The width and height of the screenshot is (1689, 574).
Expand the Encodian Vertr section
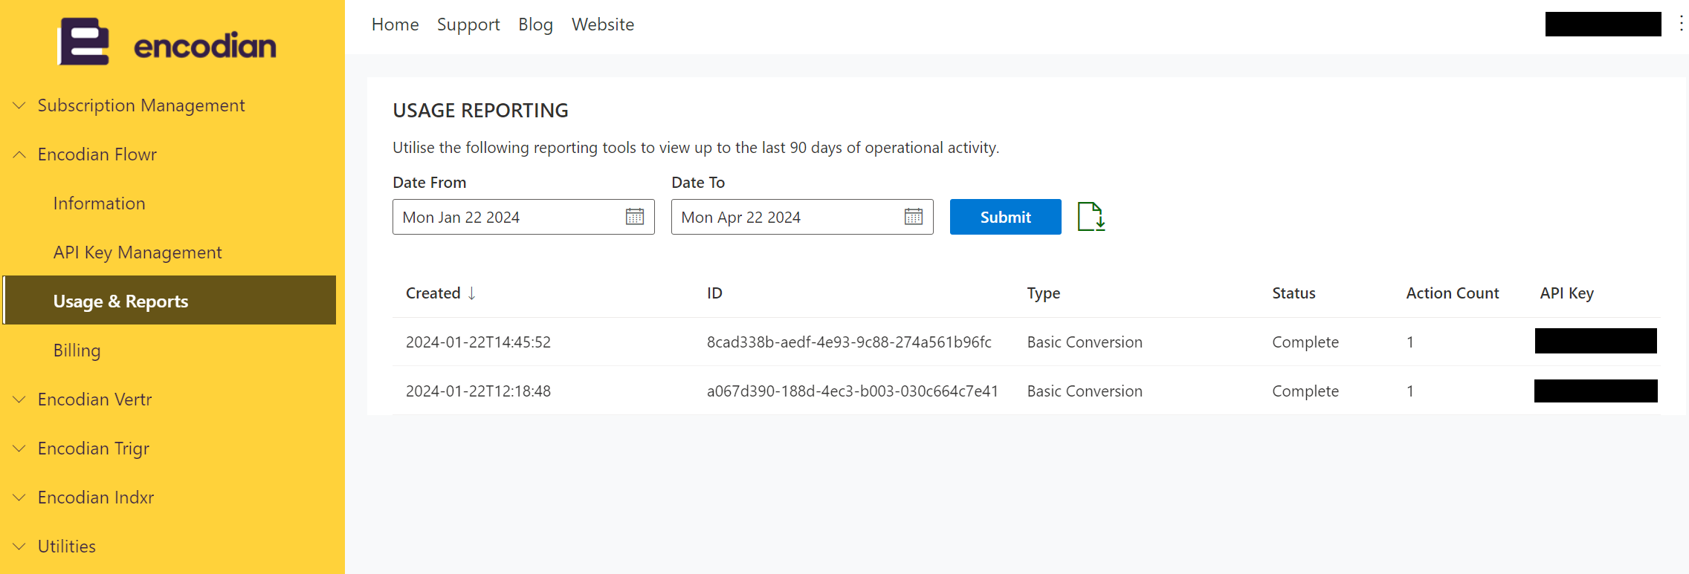coord(20,399)
